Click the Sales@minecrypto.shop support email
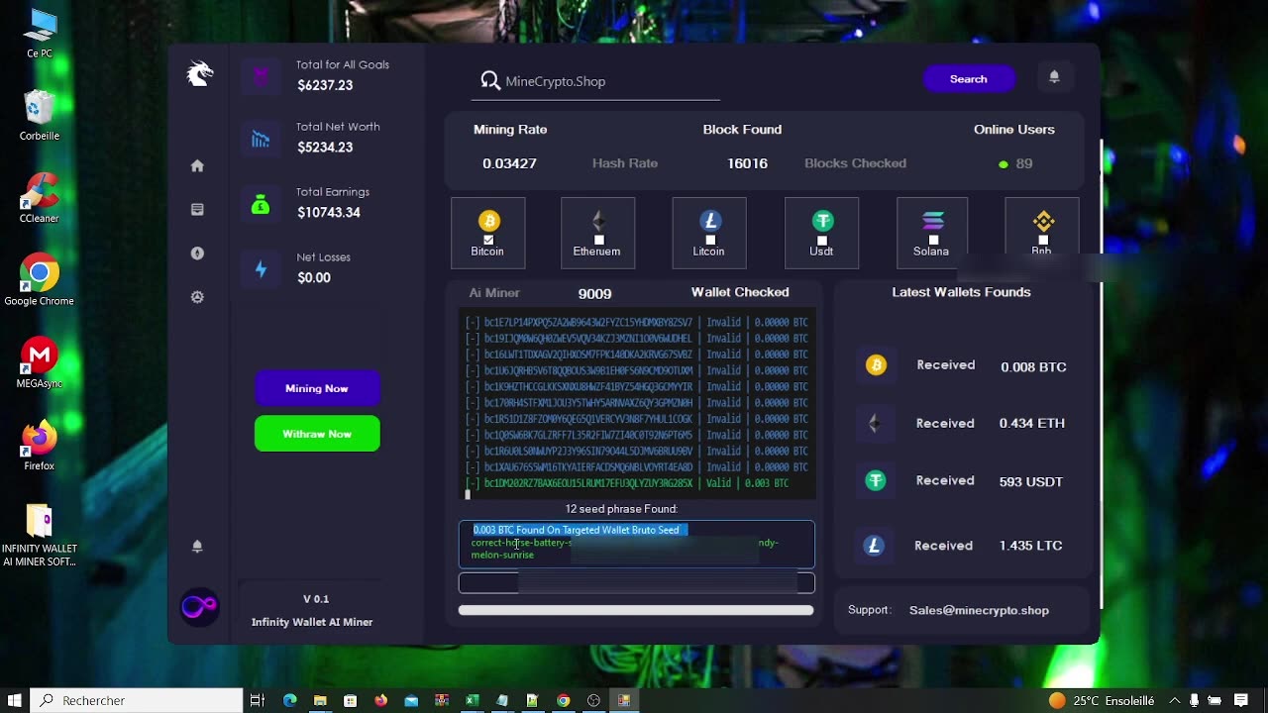This screenshot has width=1268, height=713. point(979,610)
